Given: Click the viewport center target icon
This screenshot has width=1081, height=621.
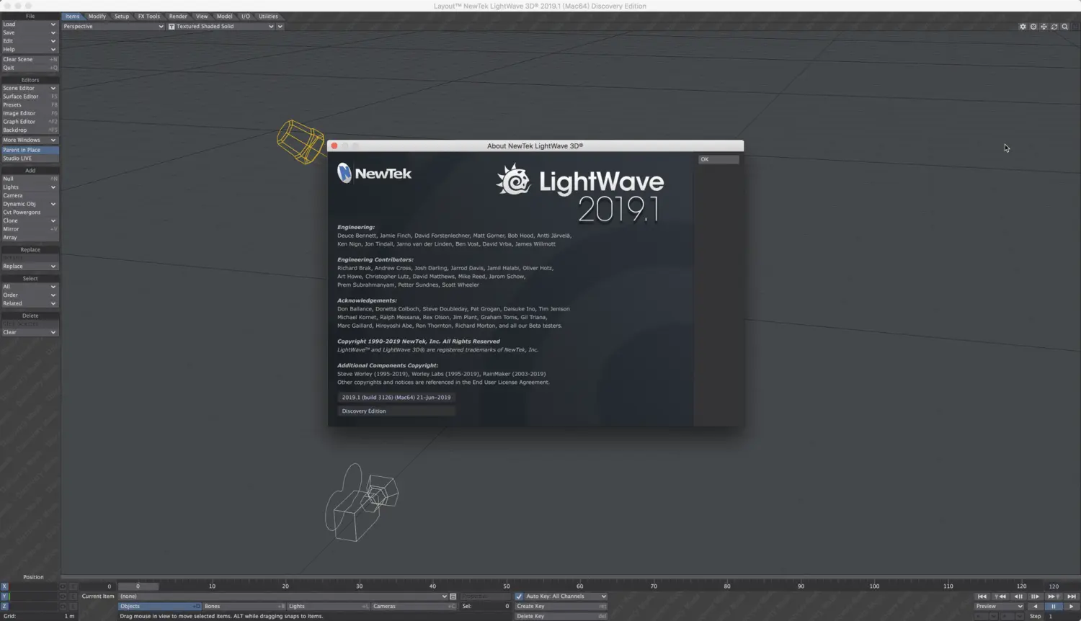Looking at the screenshot, I should (1033, 27).
